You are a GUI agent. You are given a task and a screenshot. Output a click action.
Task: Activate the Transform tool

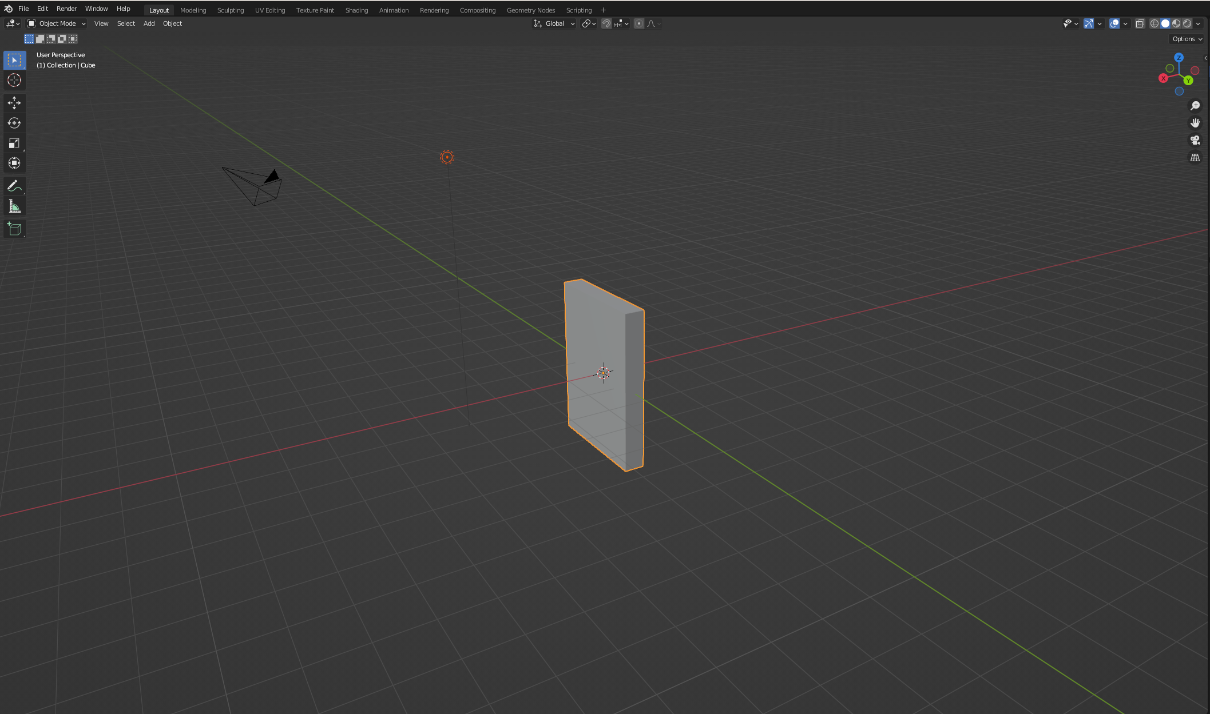point(14,163)
